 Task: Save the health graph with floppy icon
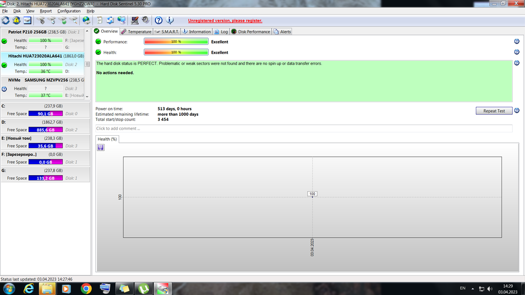100,147
